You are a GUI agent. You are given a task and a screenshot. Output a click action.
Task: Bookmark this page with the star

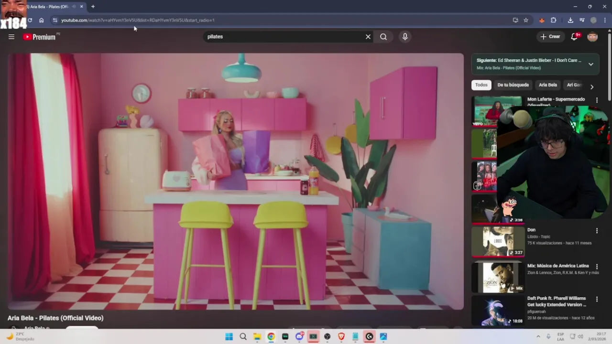tap(526, 20)
